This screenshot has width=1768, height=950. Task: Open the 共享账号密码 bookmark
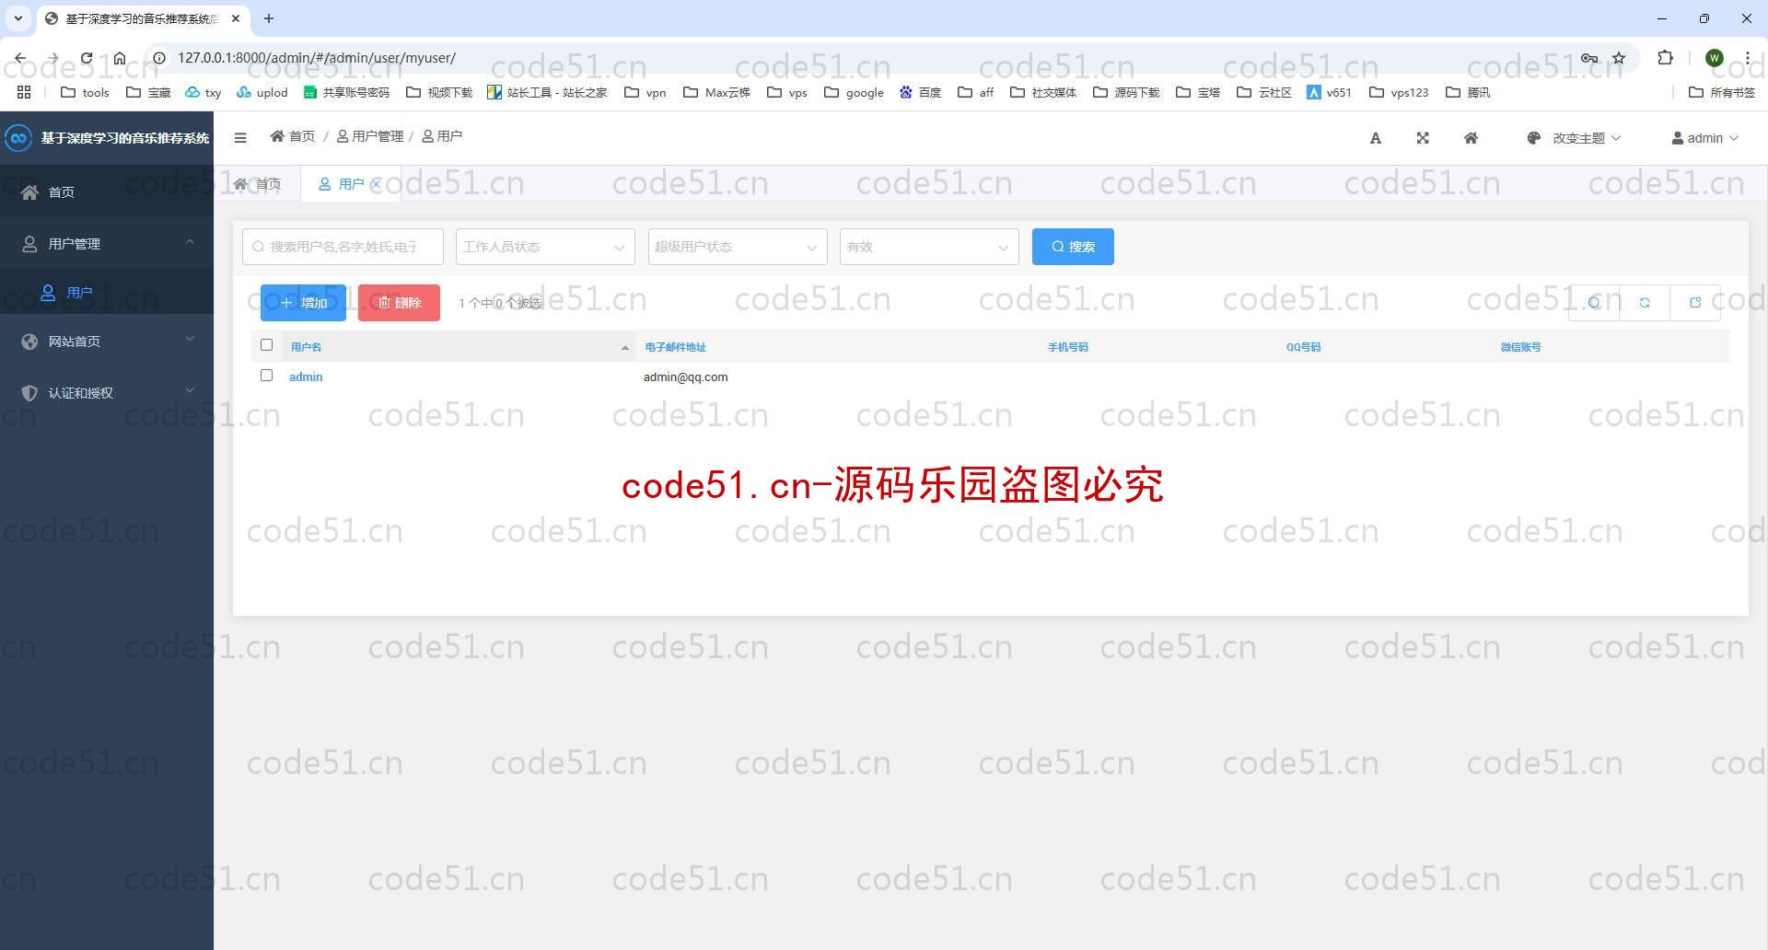click(x=346, y=92)
